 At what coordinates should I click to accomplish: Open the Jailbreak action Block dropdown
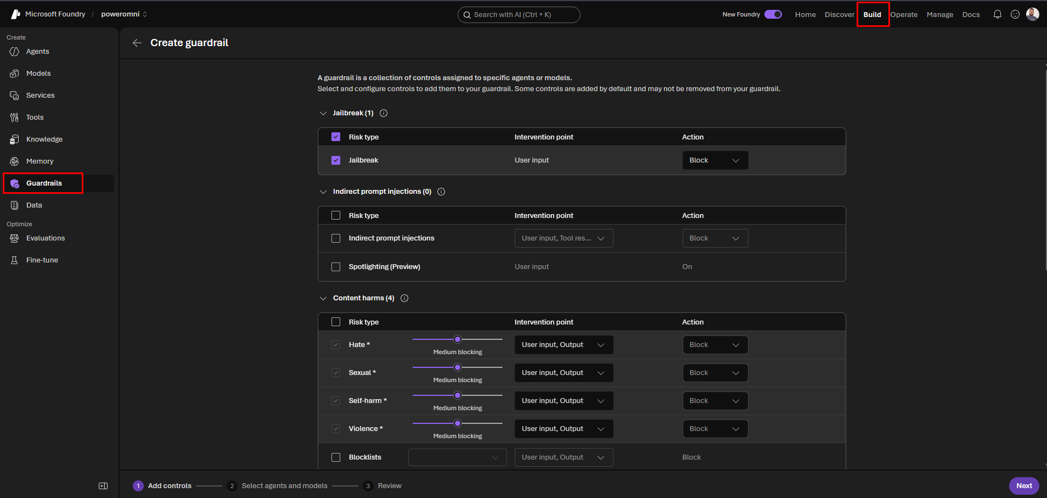click(715, 160)
